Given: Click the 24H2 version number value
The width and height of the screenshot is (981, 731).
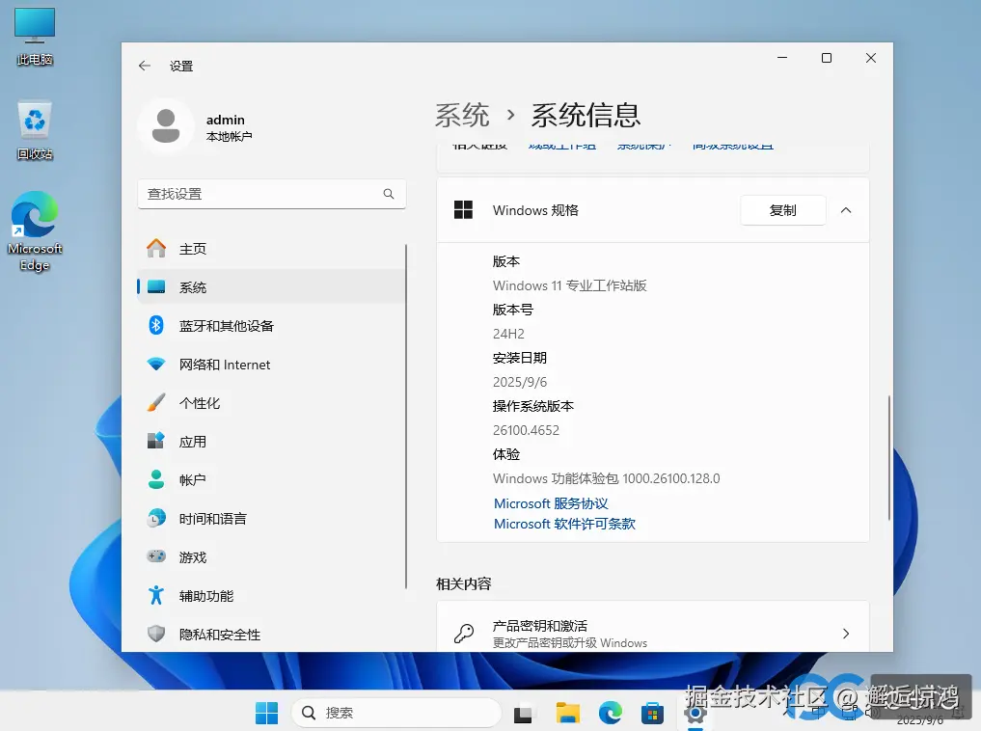Looking at the screenshot, I should 508,334.
